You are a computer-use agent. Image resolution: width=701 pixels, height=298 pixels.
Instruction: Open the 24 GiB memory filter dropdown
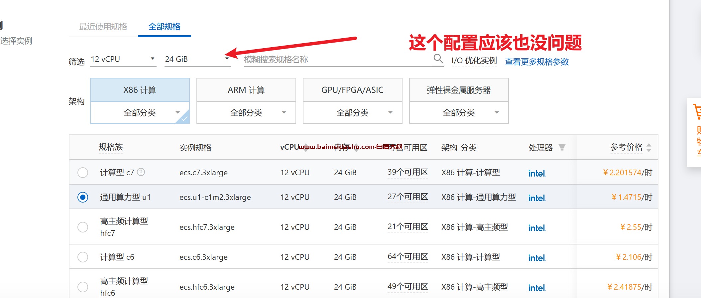coord(197,59)
